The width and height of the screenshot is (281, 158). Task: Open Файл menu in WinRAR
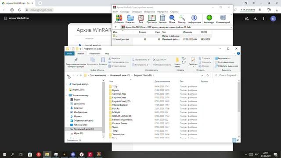click(x=115, y=12)
